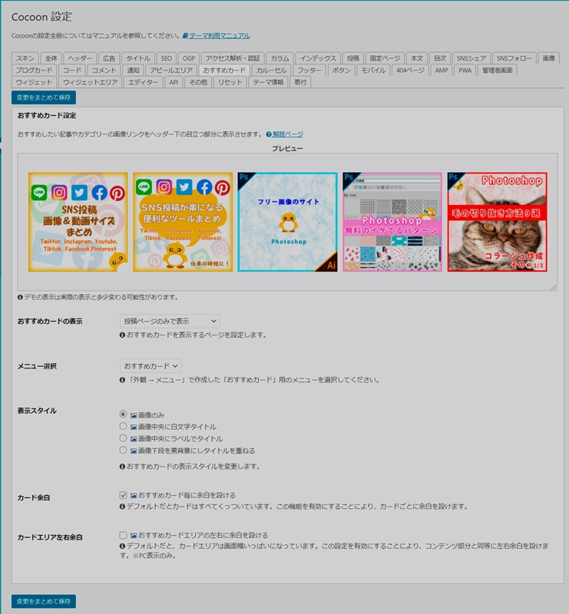Click the book icon beside テーマ利用マニュアル
The height and width of the screenshot is (614, 569).
(185, 36)
